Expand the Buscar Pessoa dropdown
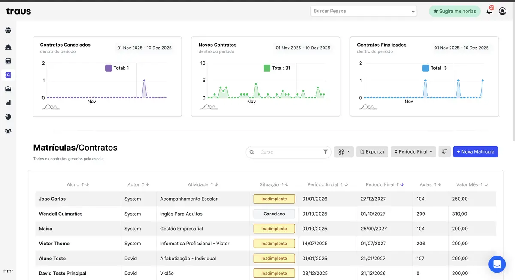This screenshot has width=515, height=280. pos(413,12)
